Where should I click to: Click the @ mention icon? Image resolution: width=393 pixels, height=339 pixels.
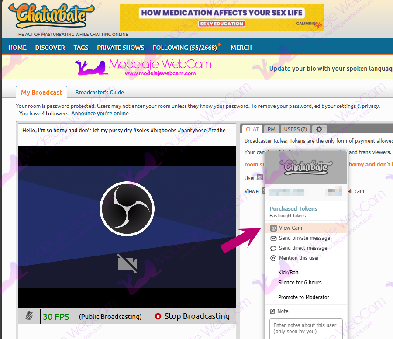[273, 258]
